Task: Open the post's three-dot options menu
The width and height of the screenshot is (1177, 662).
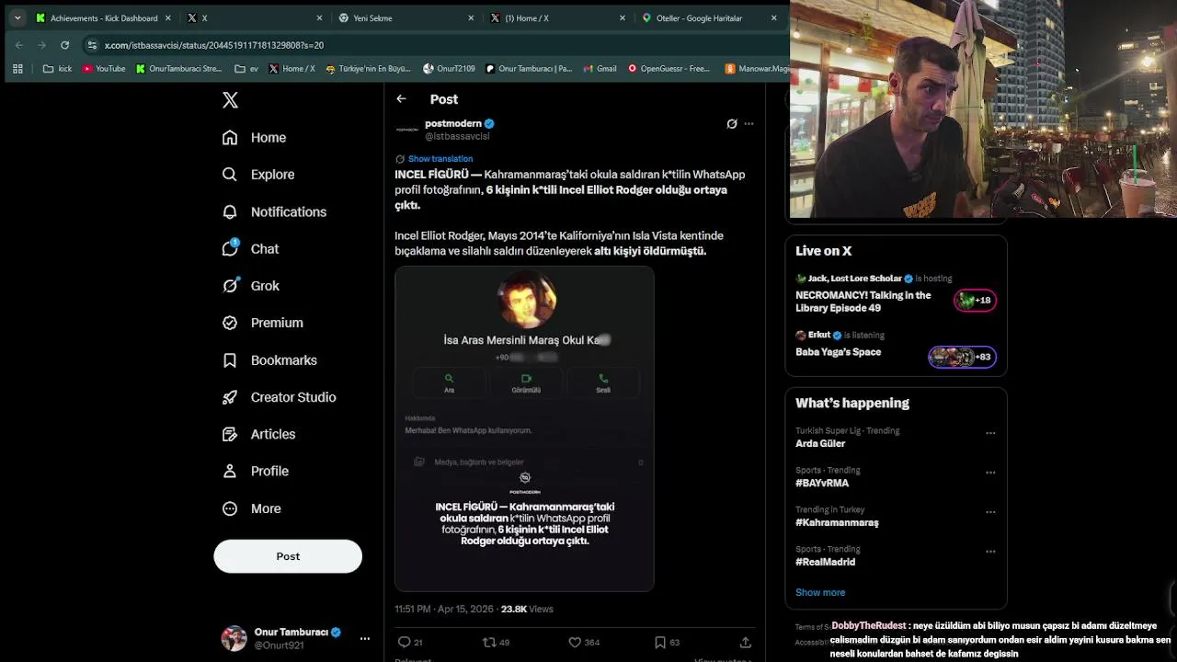Action: (748, 124)
